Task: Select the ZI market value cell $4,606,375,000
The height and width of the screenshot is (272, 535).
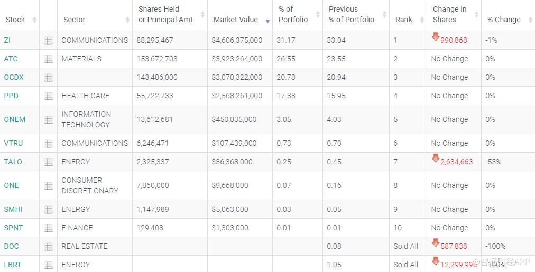Action: (x=237, y=40)
